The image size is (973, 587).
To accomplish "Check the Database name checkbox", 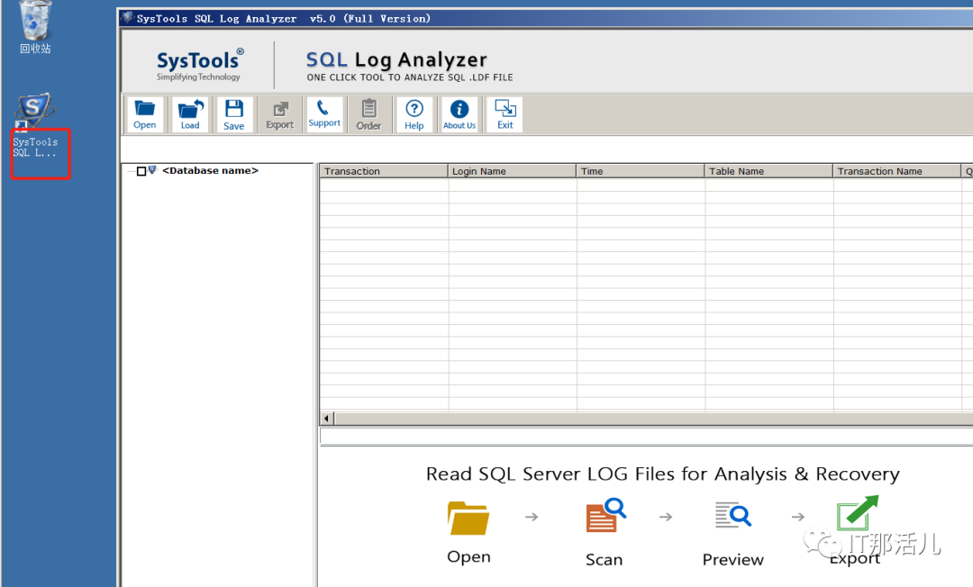I will (141, 171).
